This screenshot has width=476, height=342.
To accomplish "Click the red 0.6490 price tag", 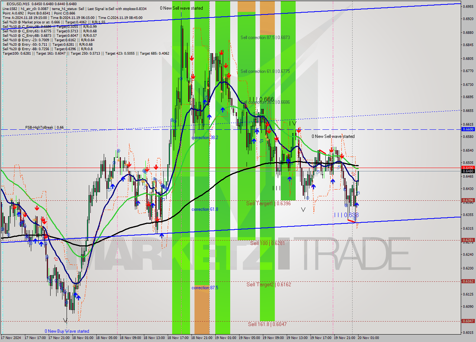I will (468, 168).
